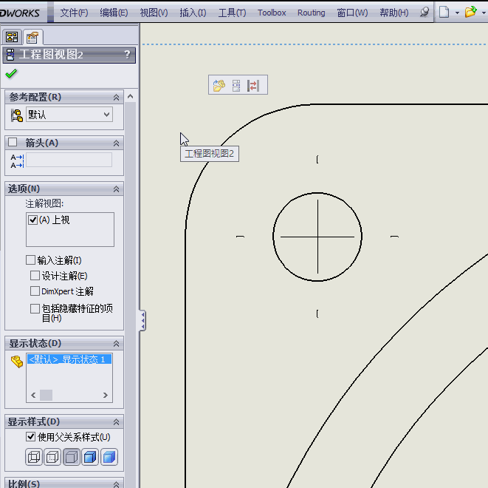This screenshot has width=488, height=488.
Task: Collapse the 参考配置(R) section
Action: [x=116, y=97]
